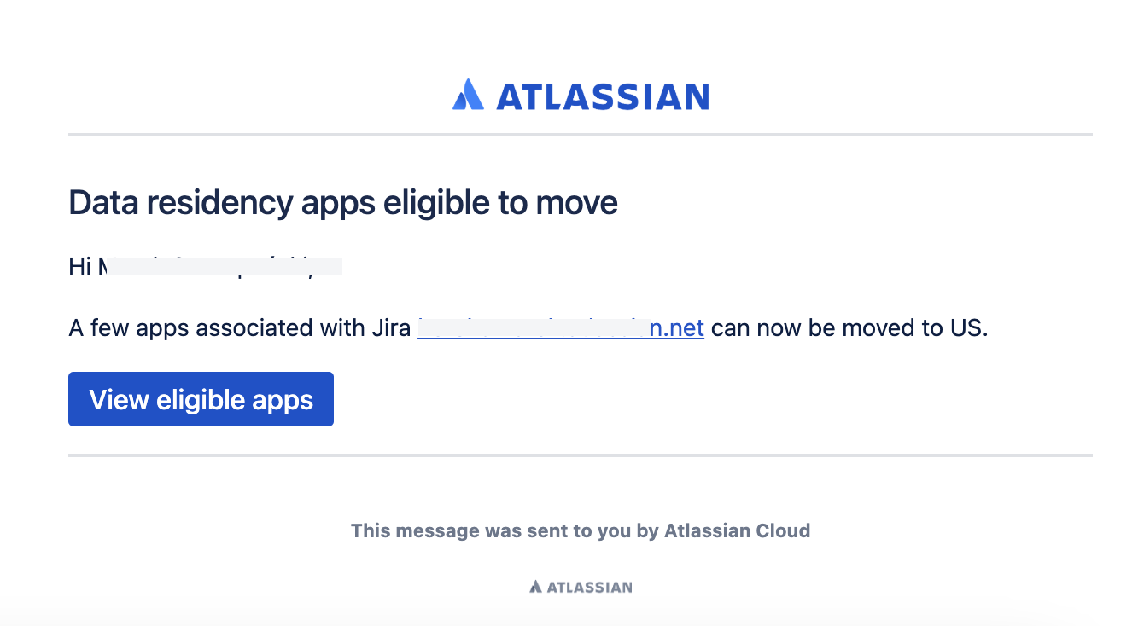Viewport: 1144px width, 626px height.
Task: Click the small gray Atlassian logo in footer
Action: coord(534,586)
